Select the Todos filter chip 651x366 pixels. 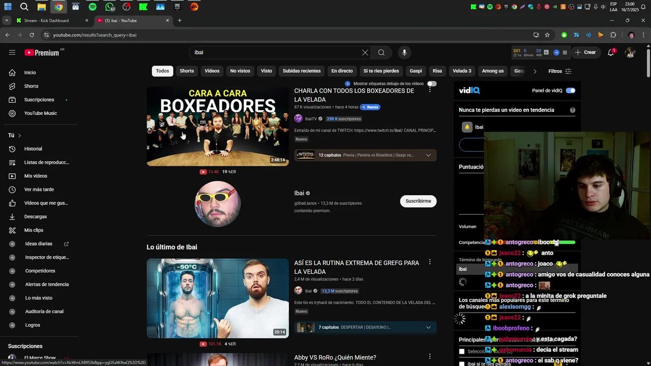(162, 71)
